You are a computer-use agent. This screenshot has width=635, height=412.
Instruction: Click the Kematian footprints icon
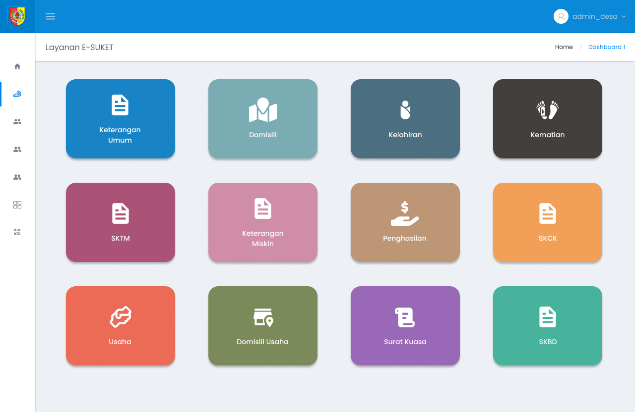(548, 110)
